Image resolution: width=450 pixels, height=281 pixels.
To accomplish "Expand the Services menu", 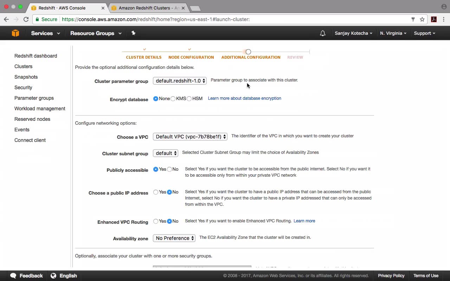I will tap(45, 33).
